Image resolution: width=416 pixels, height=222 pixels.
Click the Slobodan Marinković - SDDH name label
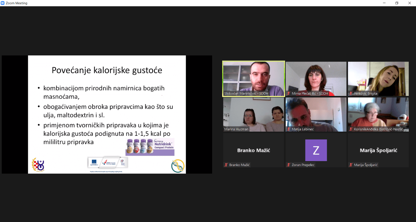[x=246, y=93]
